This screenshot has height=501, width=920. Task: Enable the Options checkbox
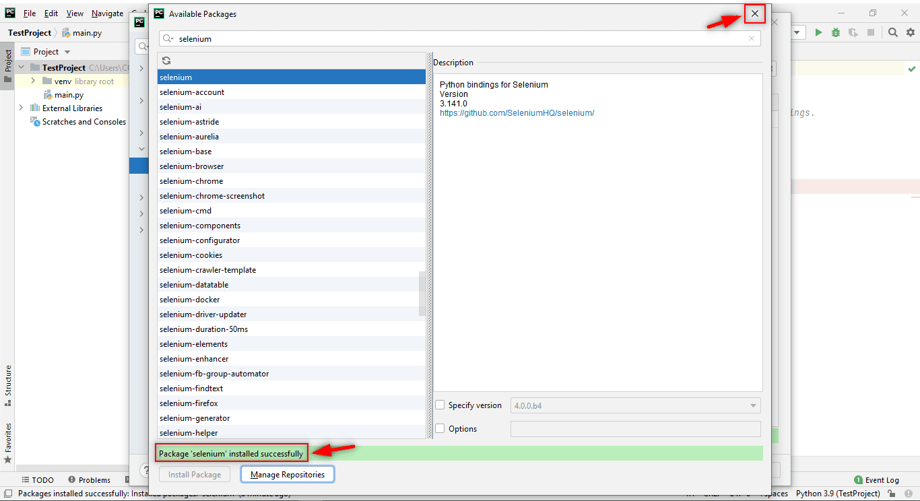tap(440, 429)
